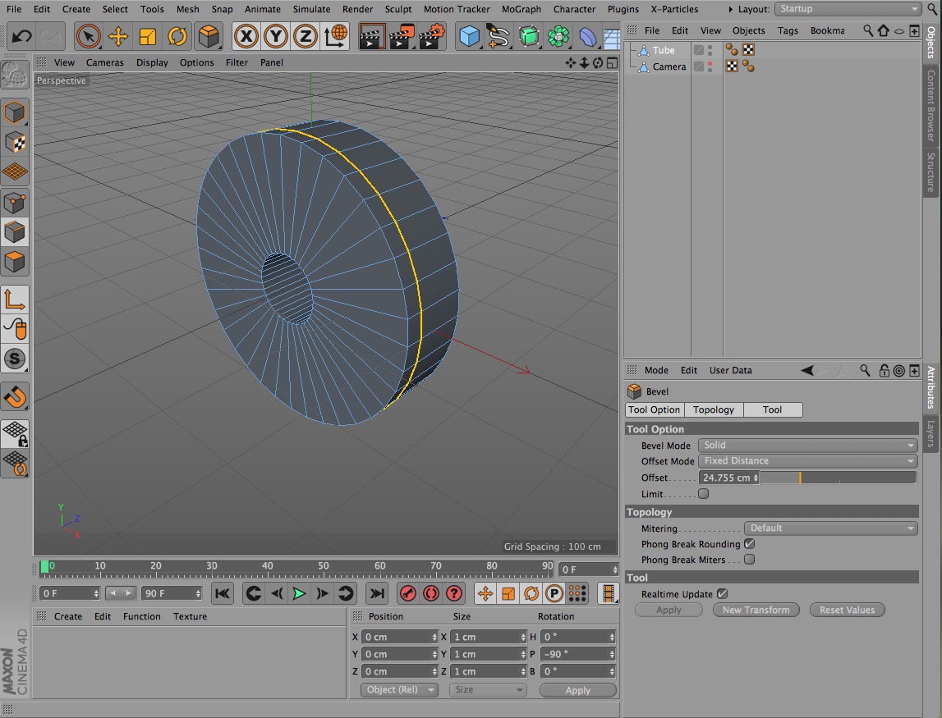This screenshot has width=942, height=718.
Task: Click the Undo arrow icon
Action: pos(22,37)
